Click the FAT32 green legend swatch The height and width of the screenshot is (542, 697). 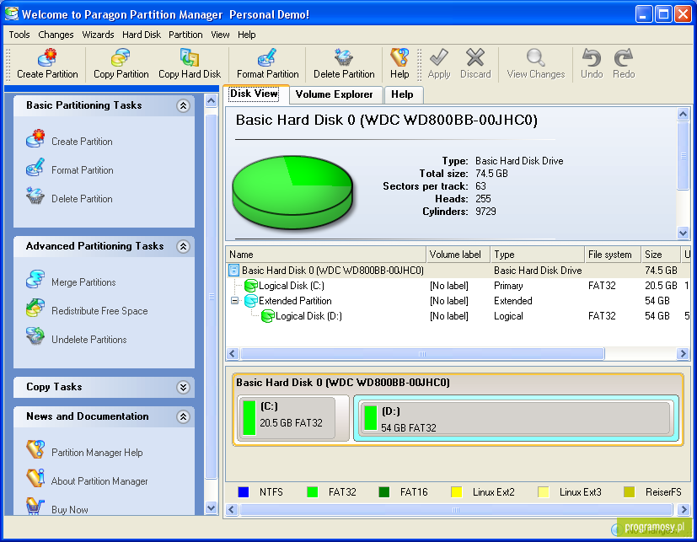312,492
